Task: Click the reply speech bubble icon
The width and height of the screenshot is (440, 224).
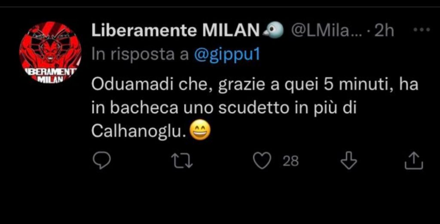Action: 102,161
